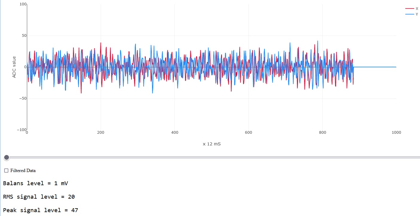The image size is (420, 216).
Task: Click the x-axis tick label 600
Action: click(x=249, y=133)
